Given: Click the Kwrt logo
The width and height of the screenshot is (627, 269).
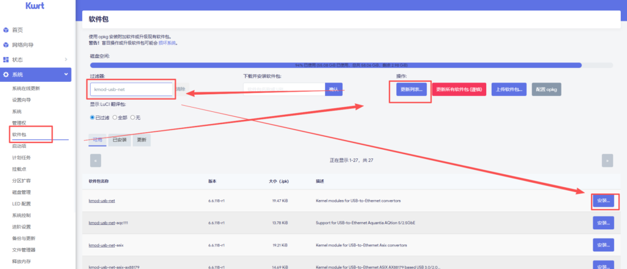Looking at the screenshot, I should tap(35, 6).
